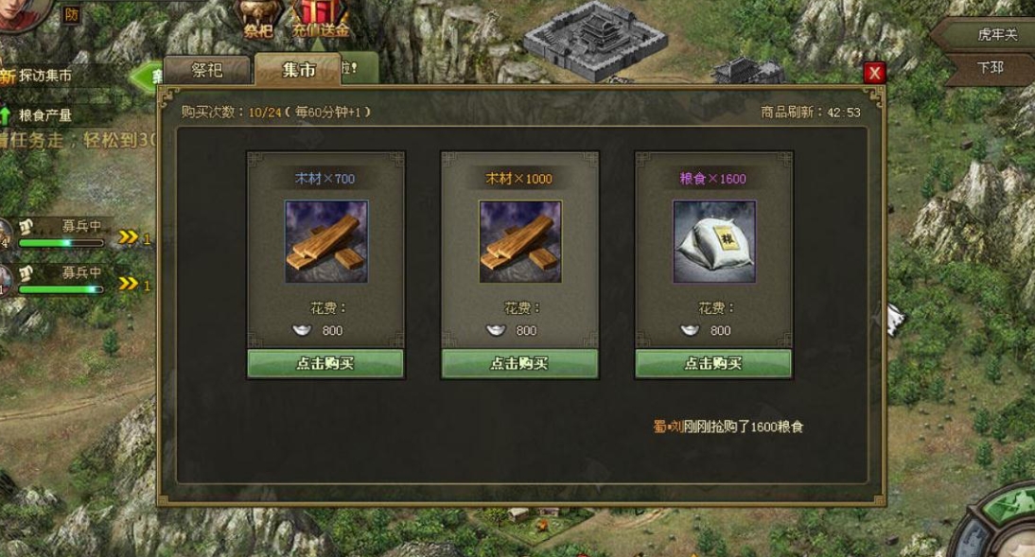Select the 集市 tab
The height and width of the screenshot is (557, 1035).
(x=298, y=69)
